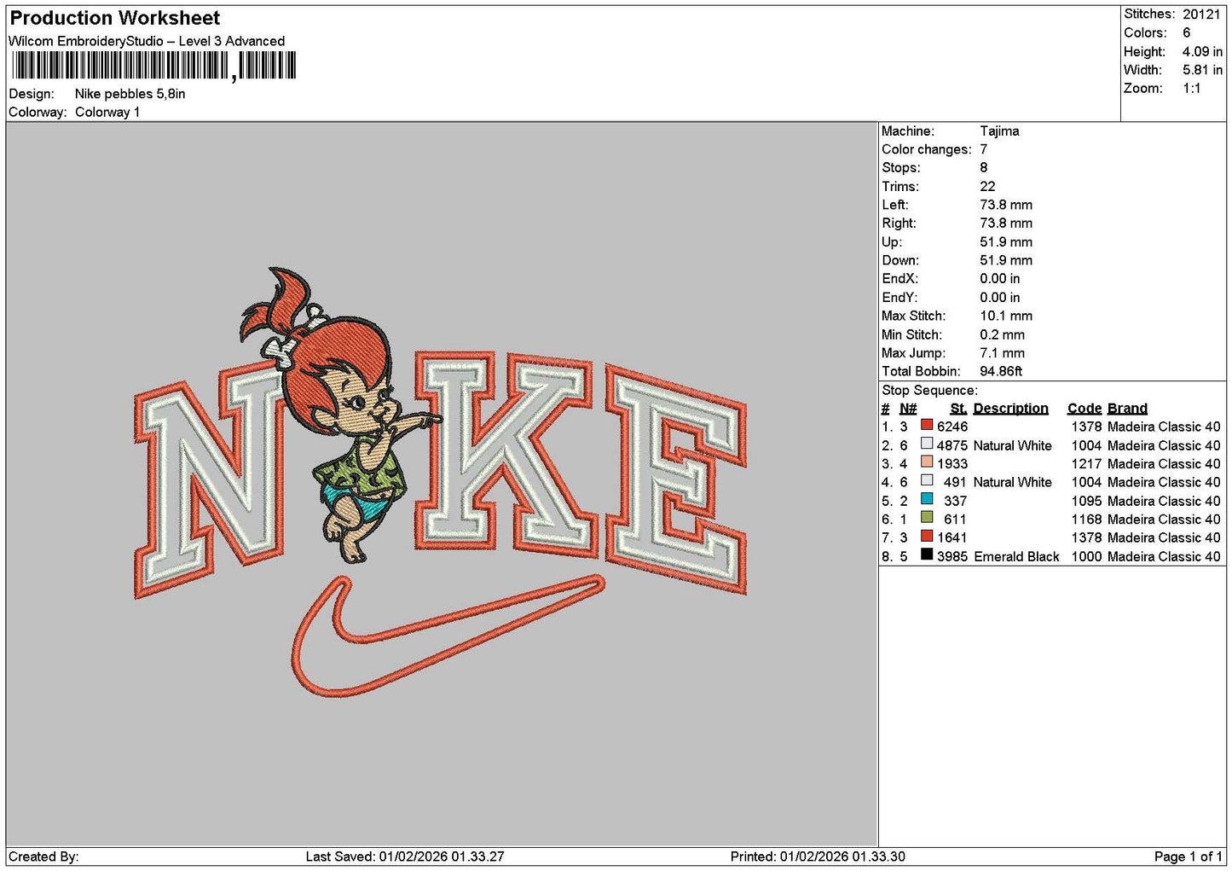Click the Max Stitch value 10.1 mm

point(1006,316)
